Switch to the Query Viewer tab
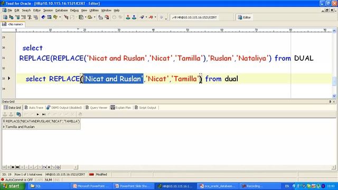The height and width of the screenshot is (190, 338). (96, 108)
